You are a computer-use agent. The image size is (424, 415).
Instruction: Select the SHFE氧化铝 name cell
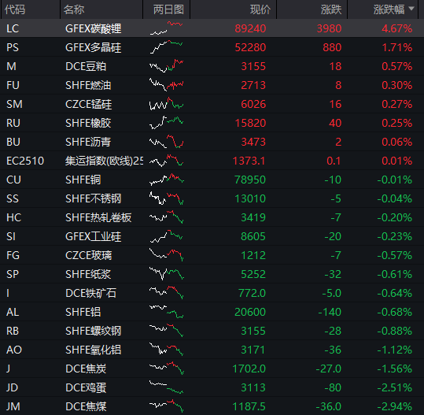94,350
